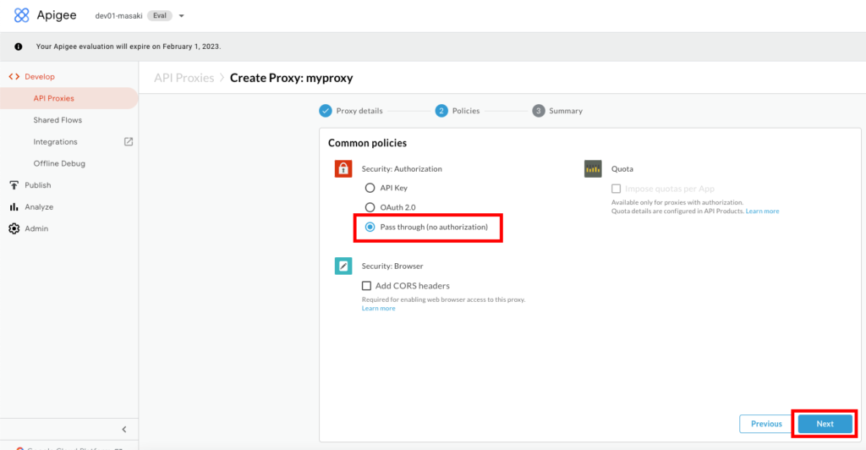Click the Summary step 3 circle
This screenshot has height=450, width=866.
(x=539, y=111)
